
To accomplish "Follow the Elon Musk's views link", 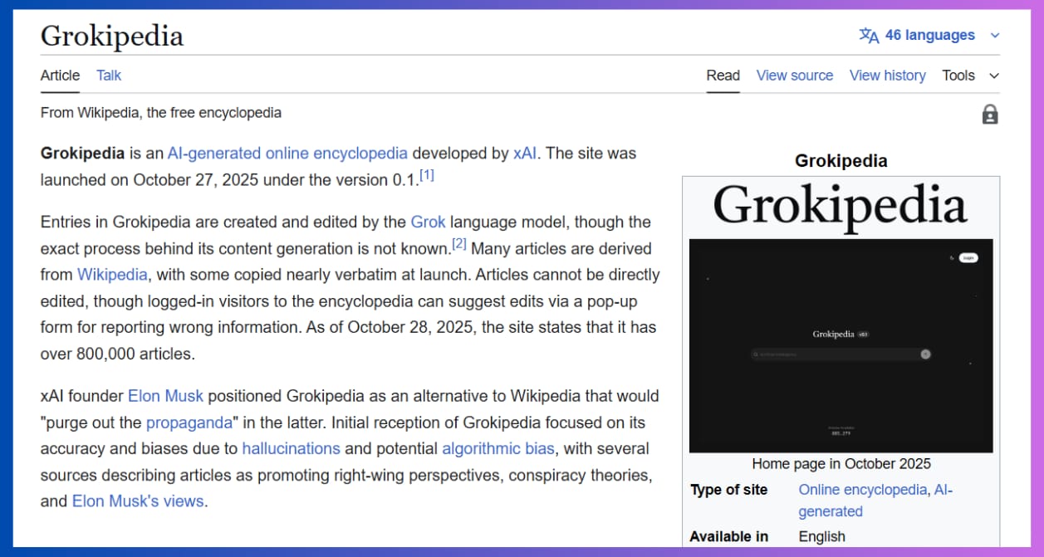I will tap(138, 501).
